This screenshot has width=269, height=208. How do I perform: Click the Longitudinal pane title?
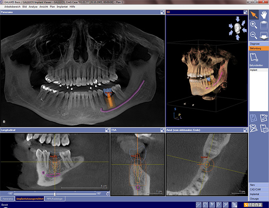(x=8, y=130)
